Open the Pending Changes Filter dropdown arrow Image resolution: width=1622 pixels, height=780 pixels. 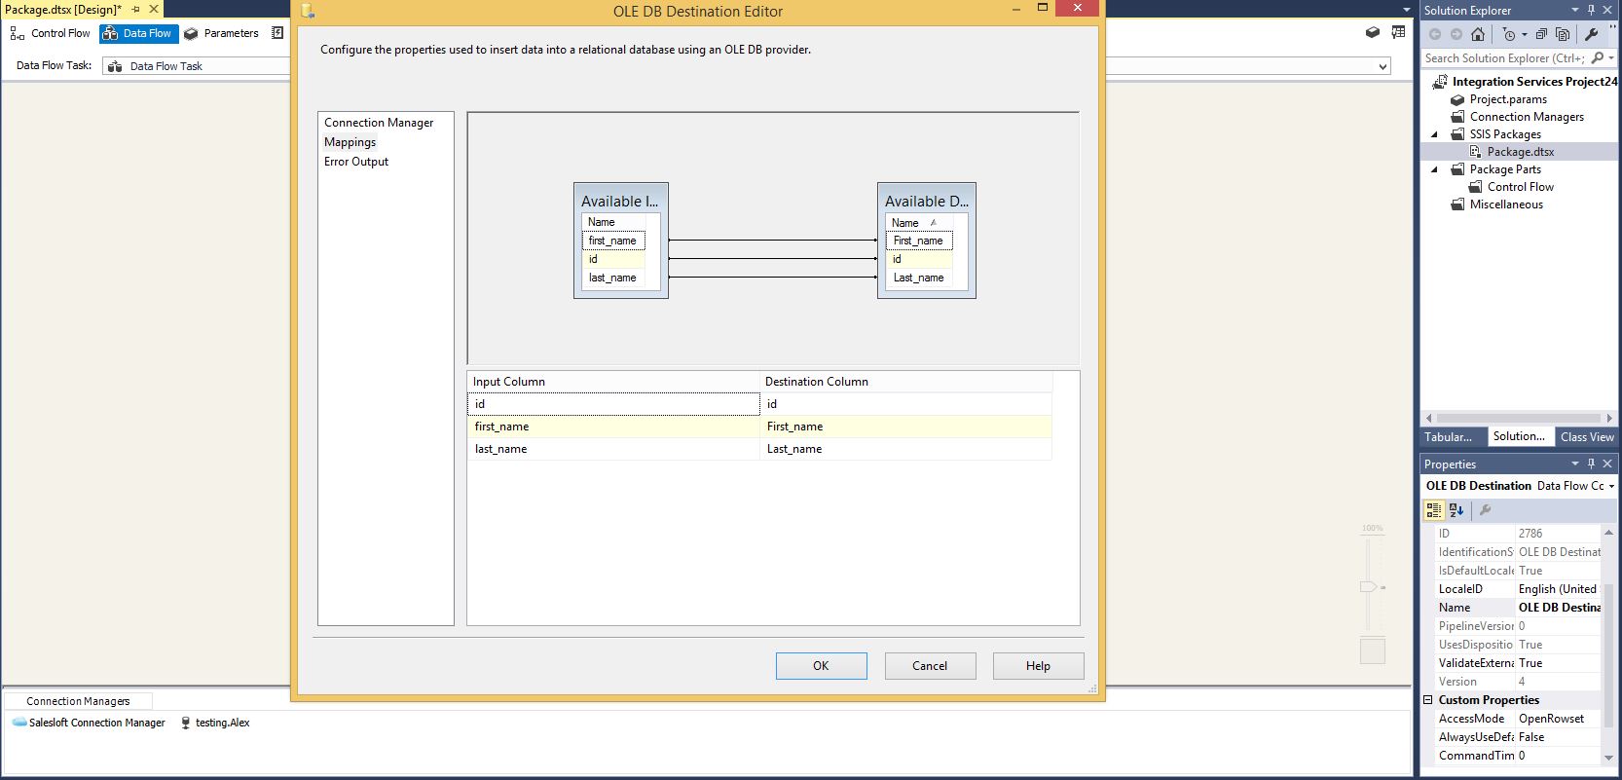pos(1525,35)
